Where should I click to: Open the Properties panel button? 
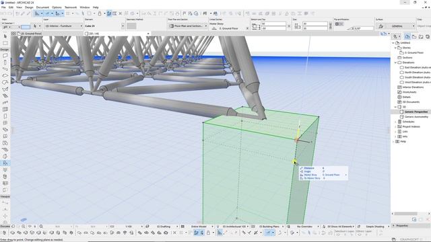point(410,226)
